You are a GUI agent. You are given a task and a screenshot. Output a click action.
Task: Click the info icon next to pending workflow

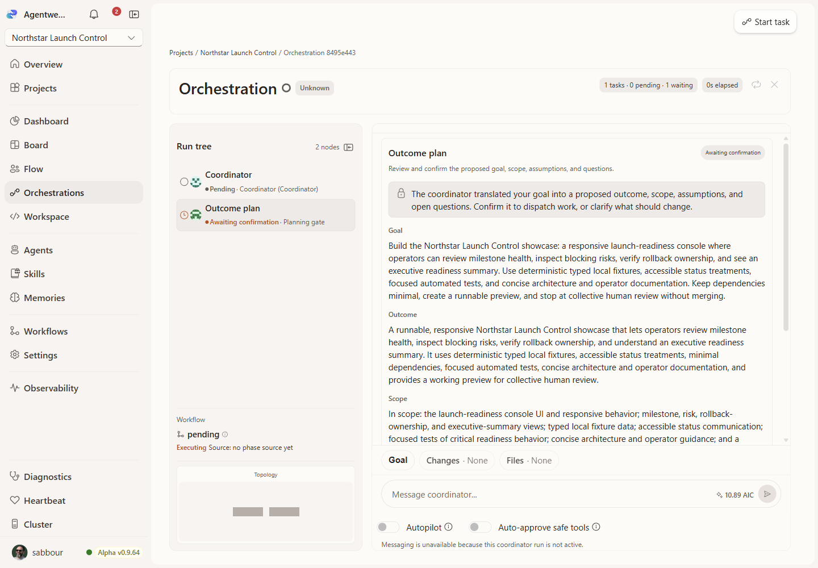(225, 435)
